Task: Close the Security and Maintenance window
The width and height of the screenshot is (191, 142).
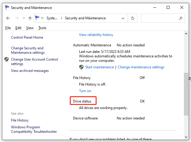Action: 182,7
